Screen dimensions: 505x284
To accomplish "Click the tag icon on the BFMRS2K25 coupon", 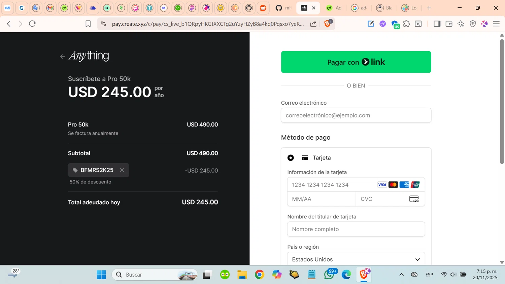I will point(75,170).
